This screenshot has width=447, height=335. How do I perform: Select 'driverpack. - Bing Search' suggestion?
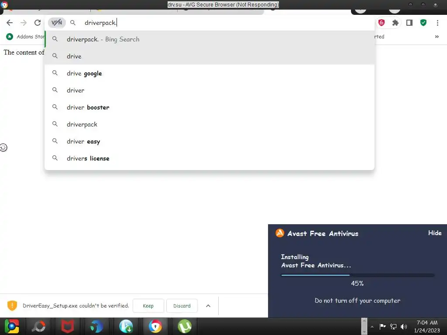(210, 39)
